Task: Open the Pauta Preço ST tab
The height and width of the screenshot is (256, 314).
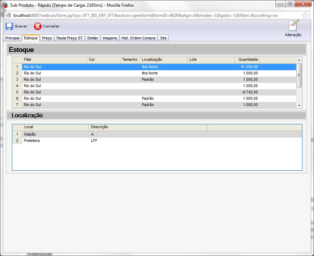Action: (x=70, y=38)
